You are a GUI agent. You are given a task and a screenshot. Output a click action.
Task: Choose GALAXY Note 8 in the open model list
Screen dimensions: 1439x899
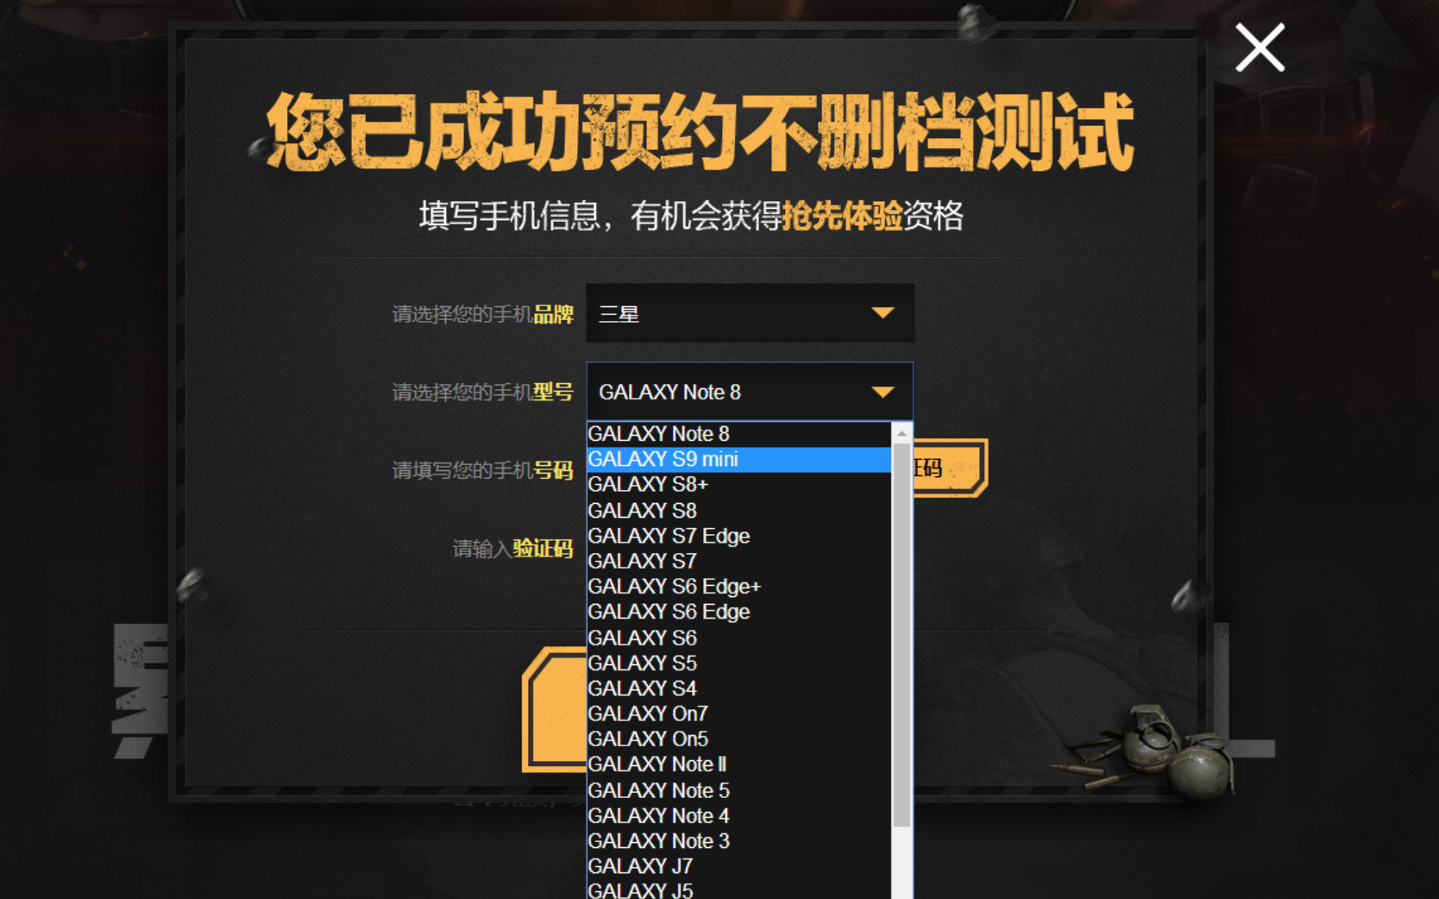coord(738,434)
